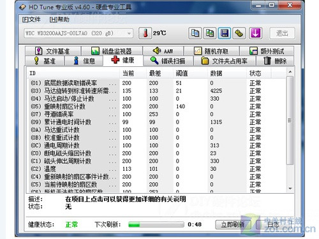Click the HD Tune app icon in title bar
This screenshot has width=319, height=239.
click(x=22, y=8)
